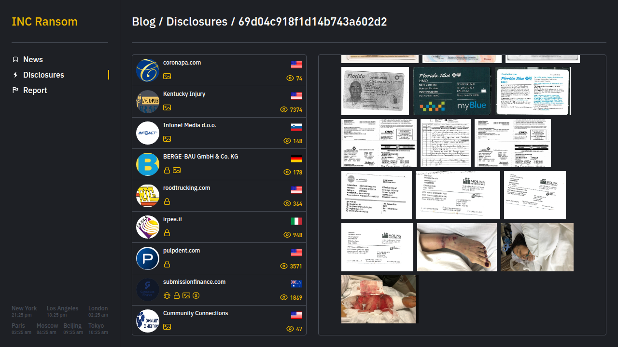Viewport: 618px width, 347px height.
Task: Click the German flag on BERGE-BAU row
Action: 296,159
